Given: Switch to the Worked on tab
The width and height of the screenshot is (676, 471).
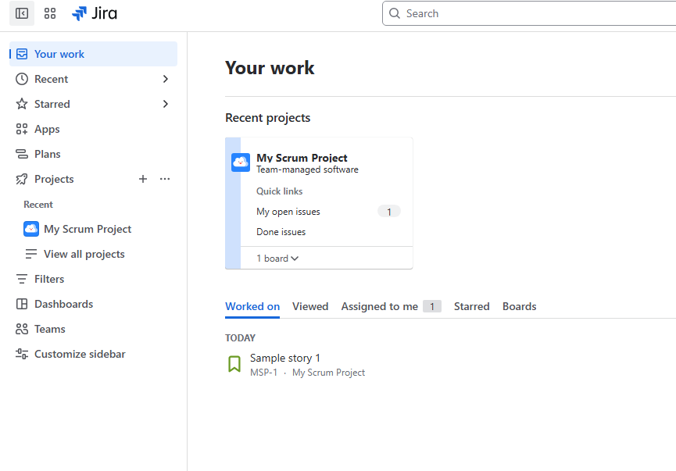Looking at the screenshot, I should tap(252, 306).
